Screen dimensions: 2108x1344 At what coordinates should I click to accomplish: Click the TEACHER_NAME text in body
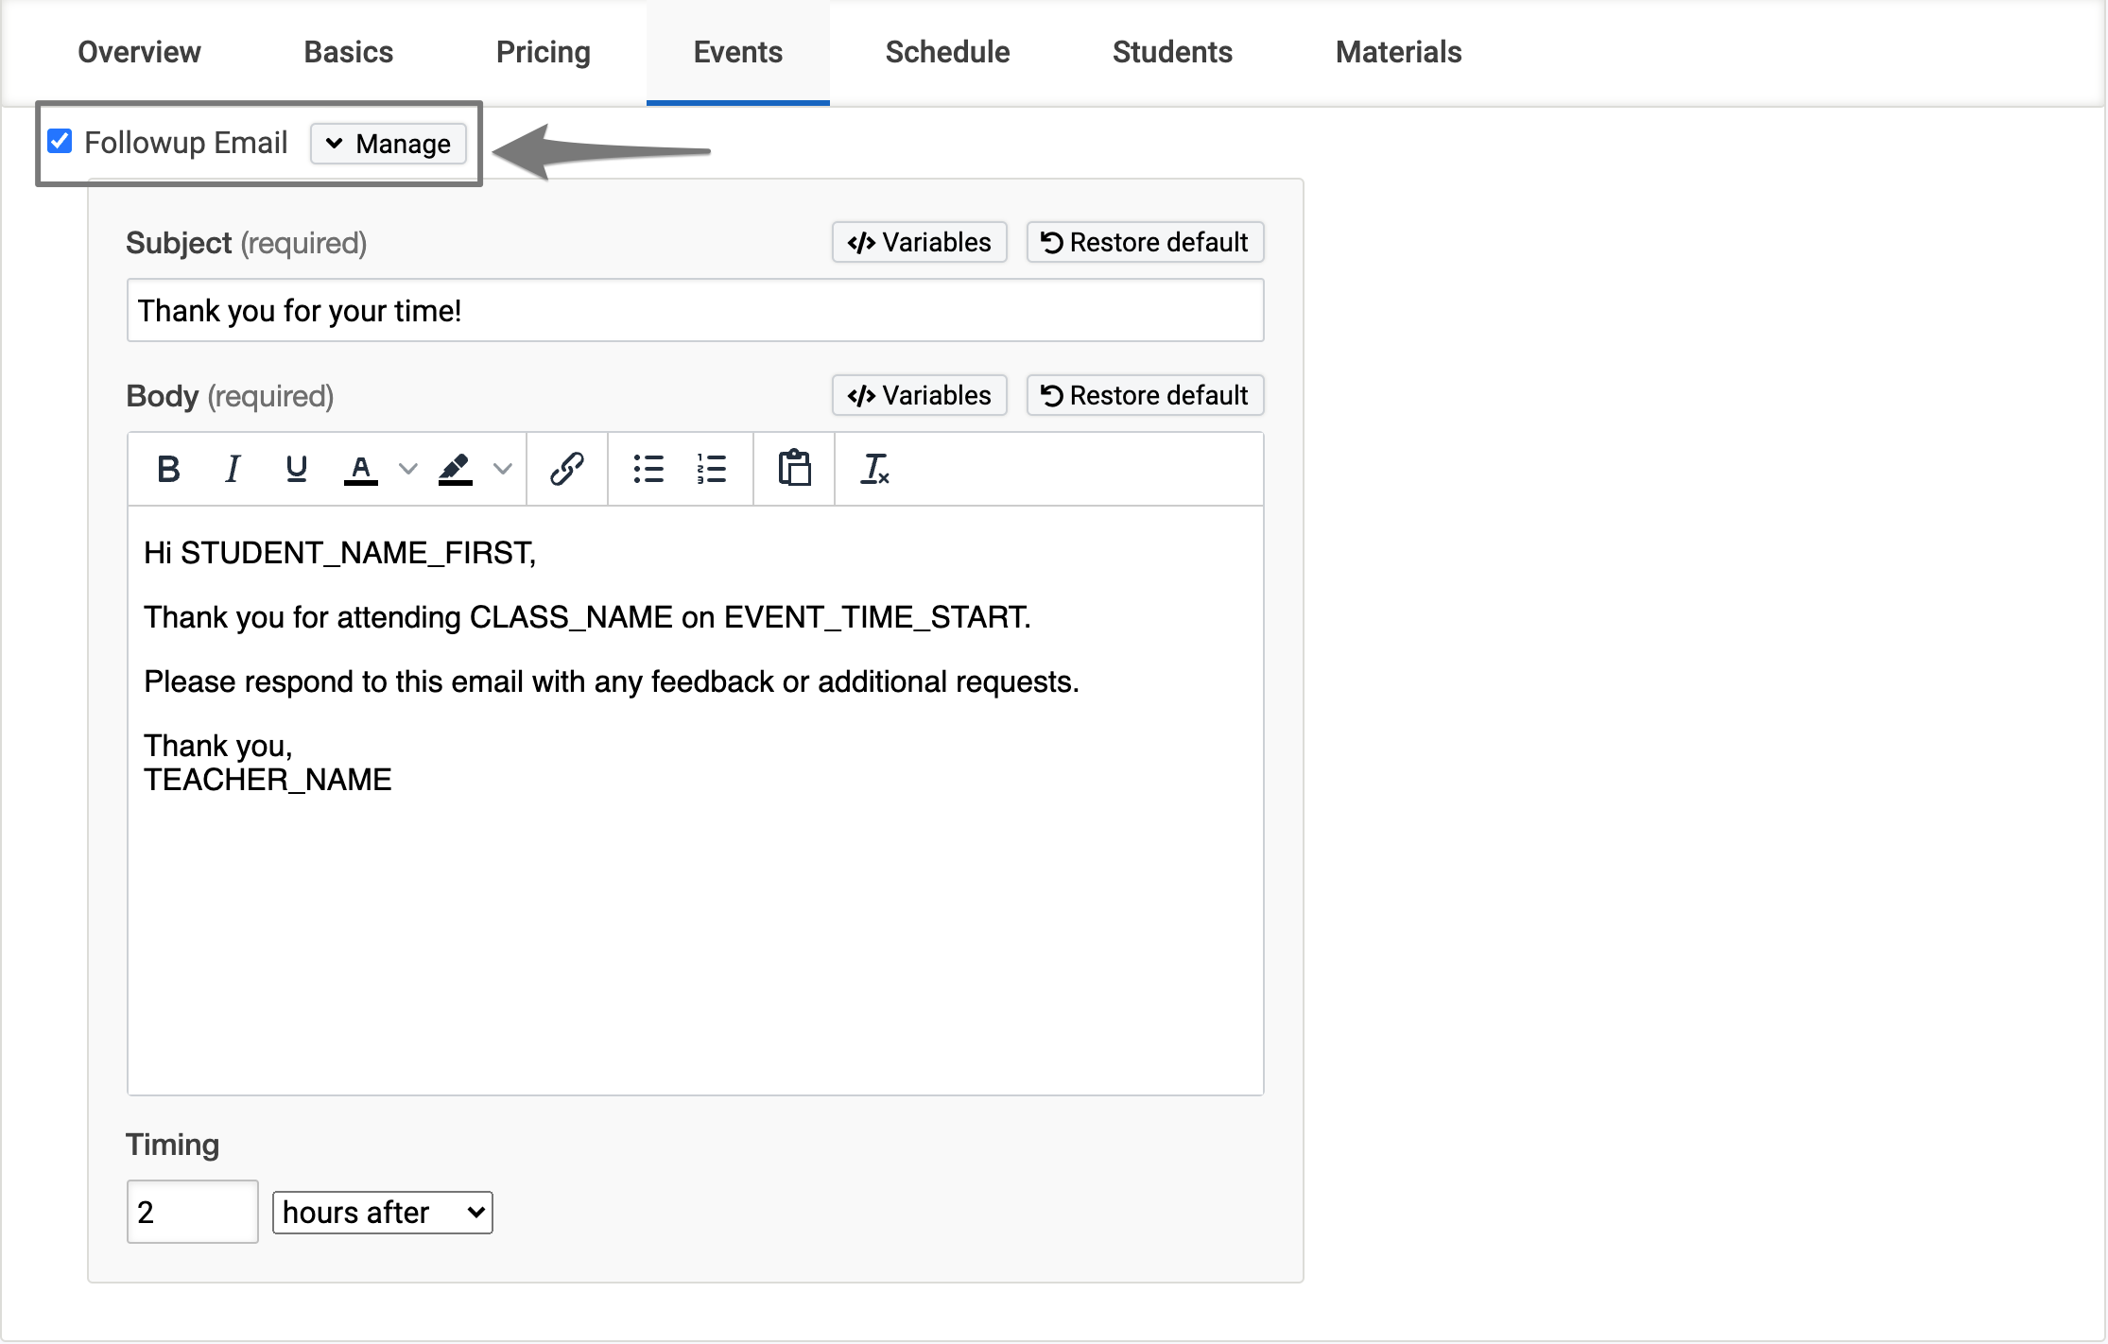coord(268,780)
